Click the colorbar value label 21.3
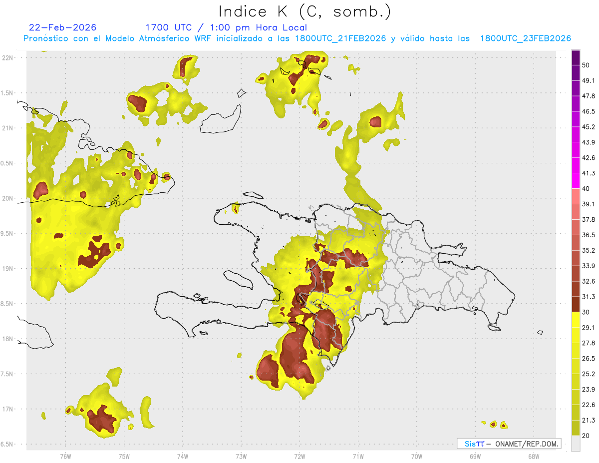The width and height of the screenshot is (599, 463). click(x=589, y=421)
